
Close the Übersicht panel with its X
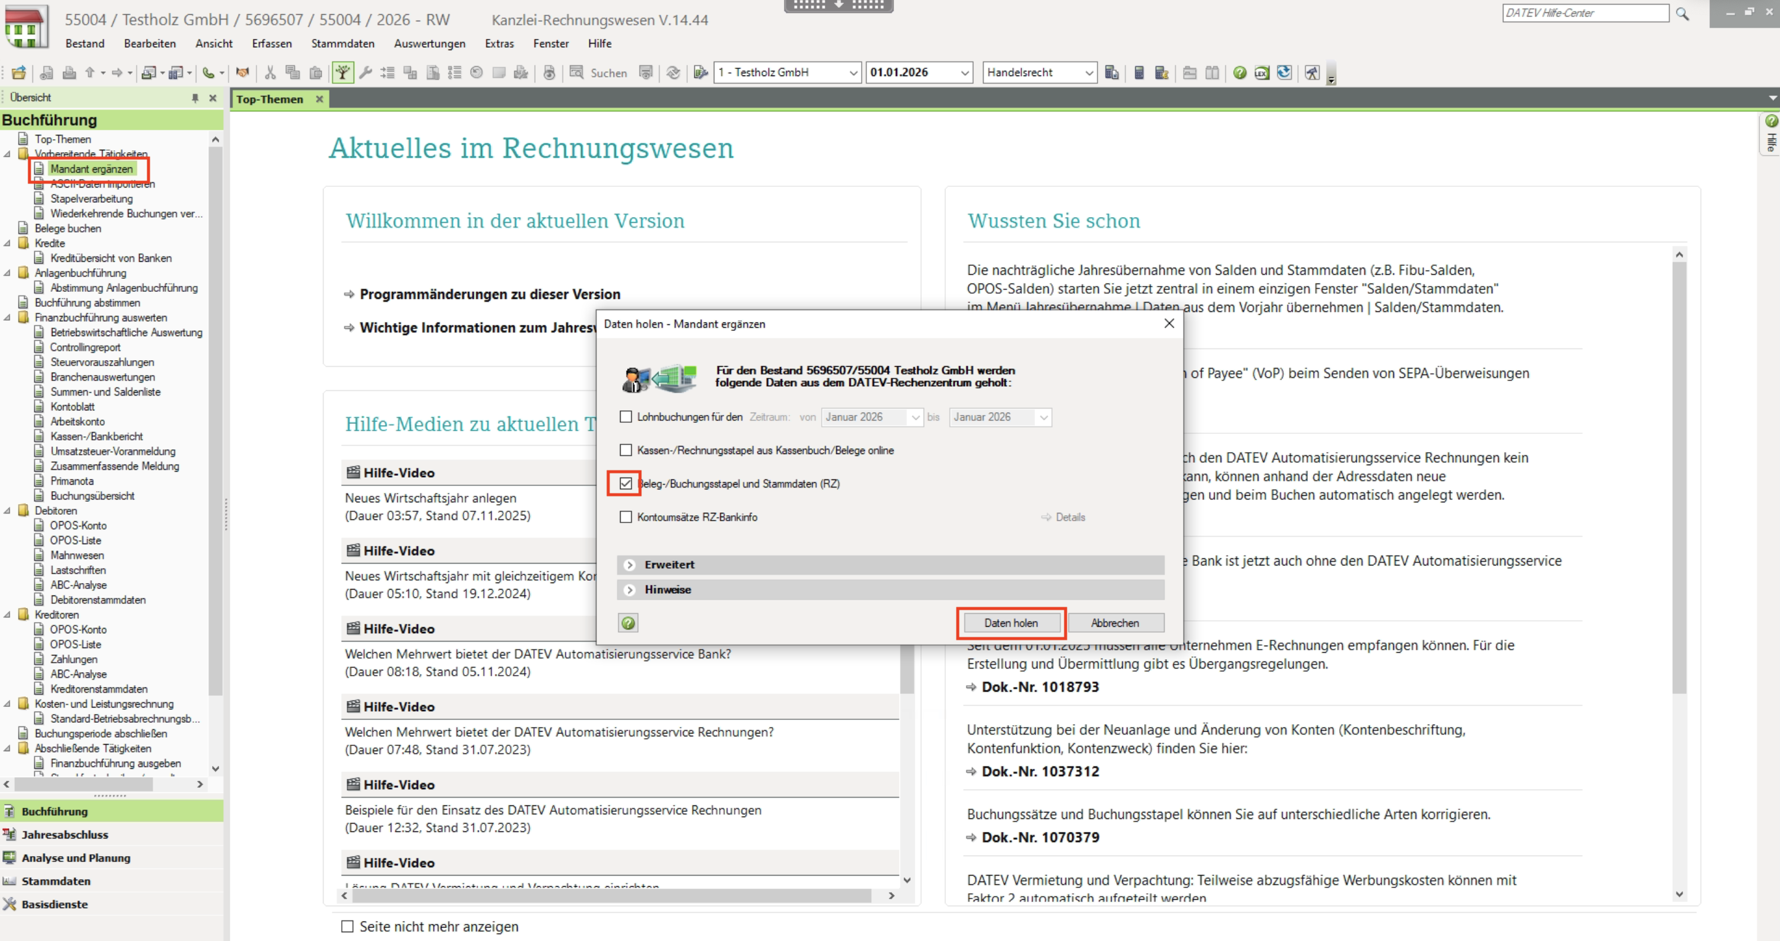[213, 98]
